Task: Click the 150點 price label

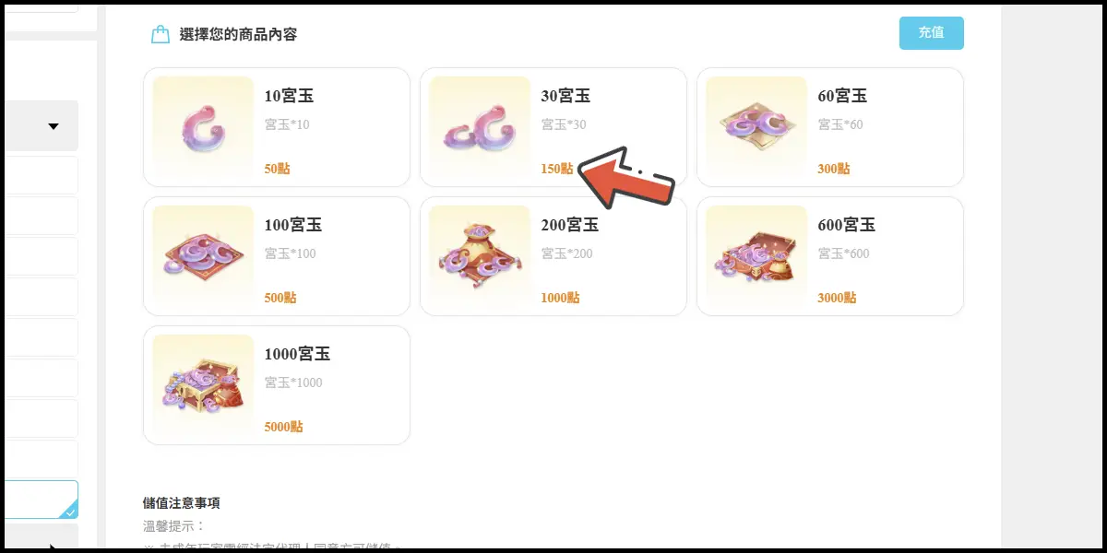Action: 557,169
